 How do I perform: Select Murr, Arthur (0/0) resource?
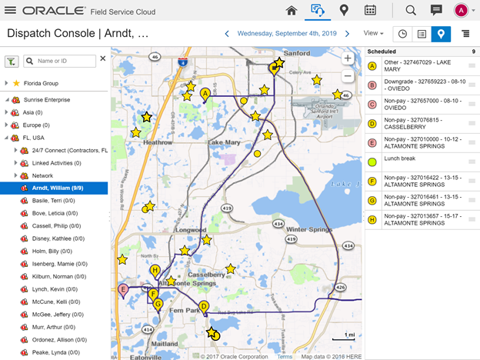[54, 327]
